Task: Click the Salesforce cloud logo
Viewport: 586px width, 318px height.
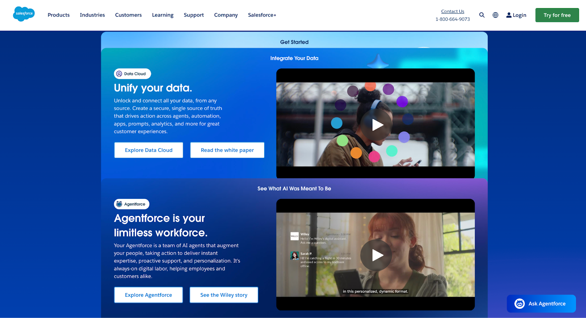Action: point(24,14)
